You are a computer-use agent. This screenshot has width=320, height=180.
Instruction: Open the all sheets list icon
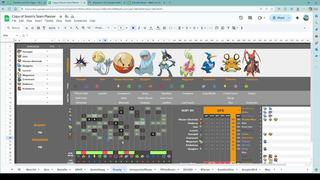pyautogui.click(x=19, y=169)
